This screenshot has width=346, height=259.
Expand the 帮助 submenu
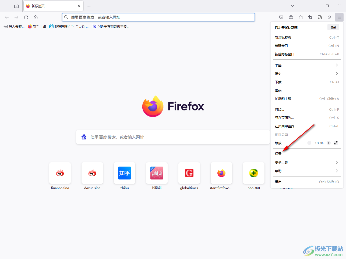307,171
